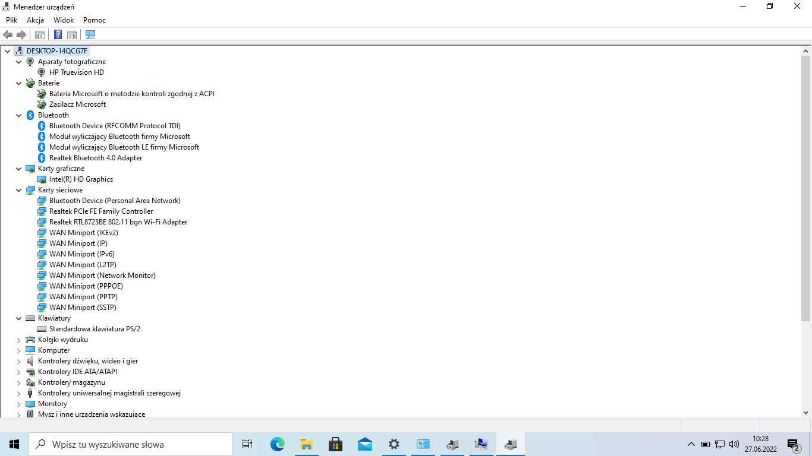This screenshot has width=812, height=456.
Task: Click the Task View icon on the taskbar
Action: (x=247, y=444)
